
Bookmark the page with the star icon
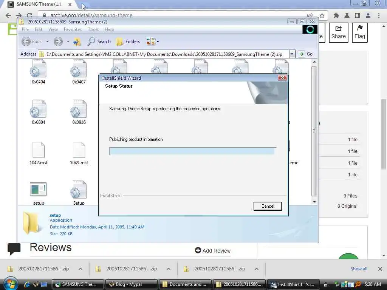(322, 15)
